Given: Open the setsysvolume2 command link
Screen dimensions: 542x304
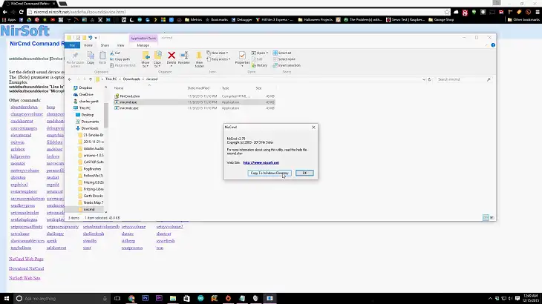Looking at the screenshot, I should pos(169,227).
